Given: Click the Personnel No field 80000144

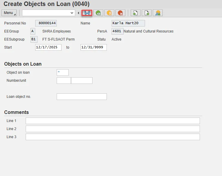Looking at the screenshot, I should pyautogui.click(x=46, y=23).
